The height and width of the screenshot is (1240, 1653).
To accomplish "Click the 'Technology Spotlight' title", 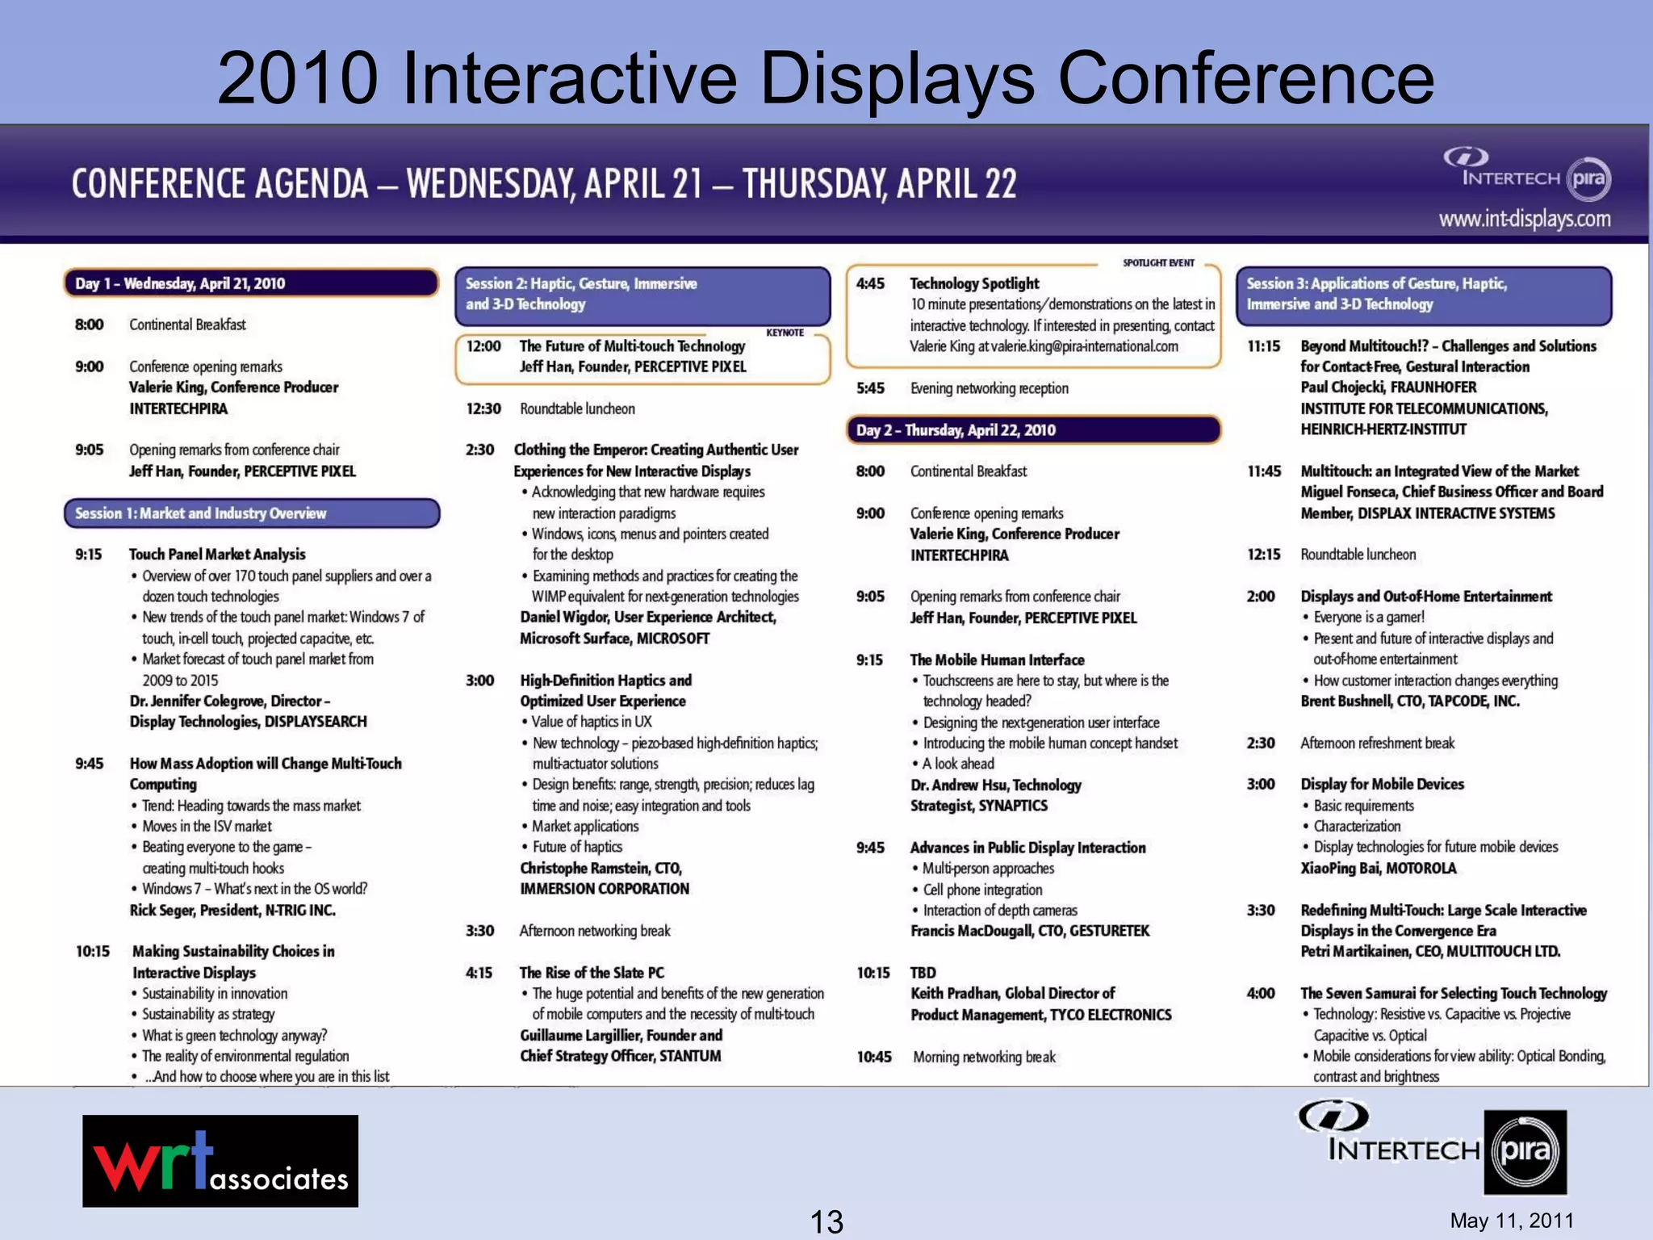I will 974,283.
